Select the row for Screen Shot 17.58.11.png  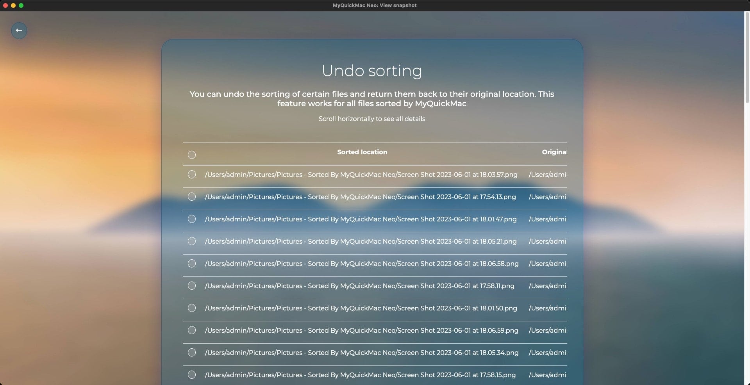[x=192, y=286]
